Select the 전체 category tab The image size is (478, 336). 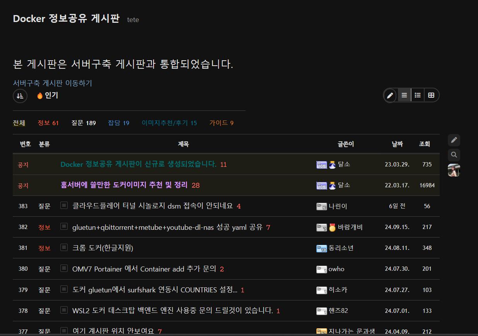point(19,123)
